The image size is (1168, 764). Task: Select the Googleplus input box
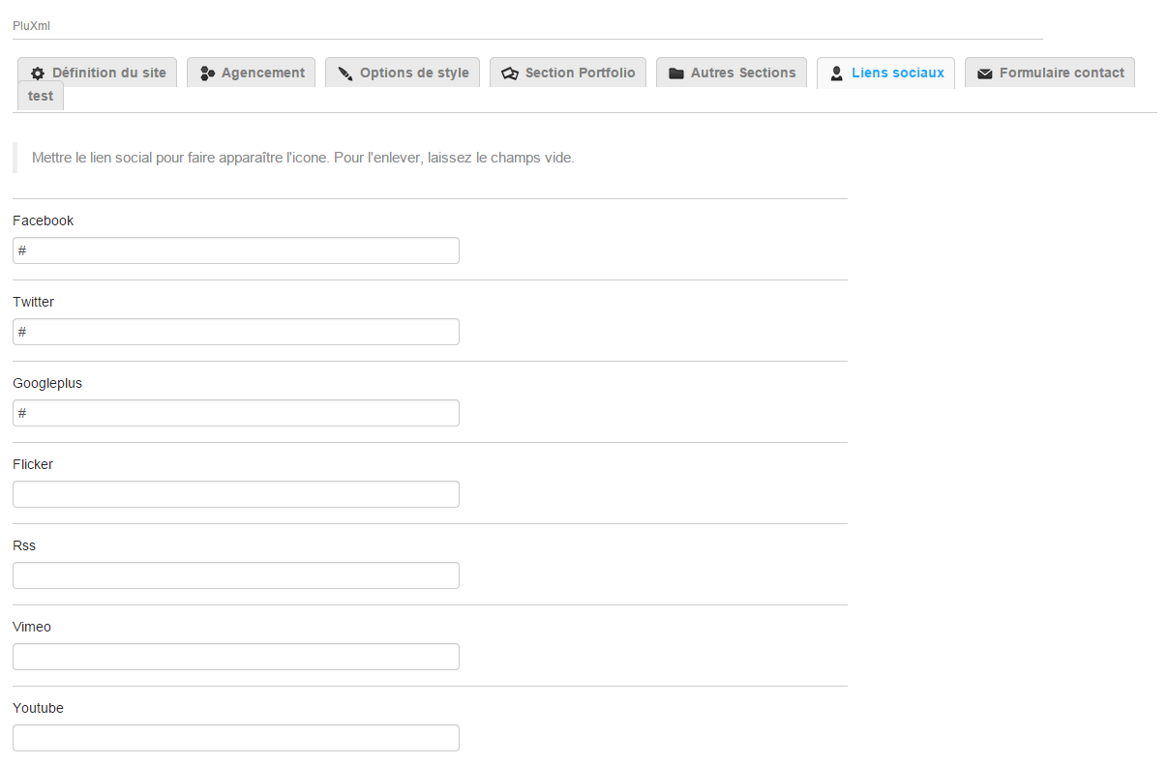pyautogui.click(x=235, y=413)
